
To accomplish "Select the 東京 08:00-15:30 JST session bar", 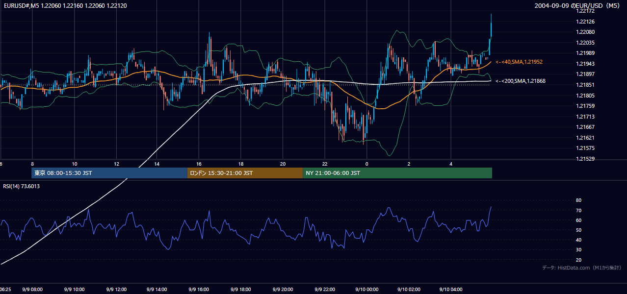I will pos(109,173).
